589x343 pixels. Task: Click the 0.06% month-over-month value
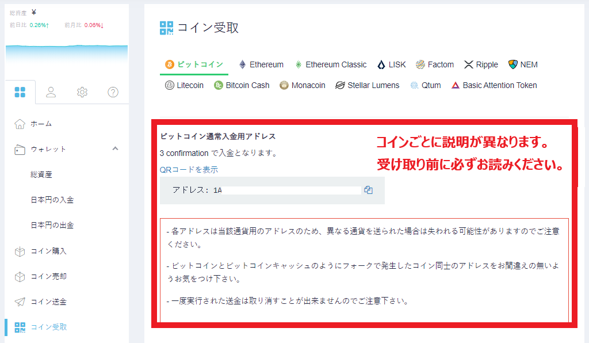pos(94,25)
